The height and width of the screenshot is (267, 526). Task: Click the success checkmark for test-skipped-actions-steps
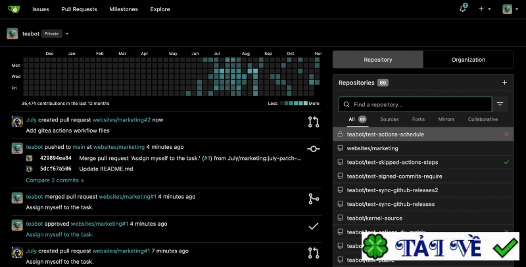click(506, 162)
